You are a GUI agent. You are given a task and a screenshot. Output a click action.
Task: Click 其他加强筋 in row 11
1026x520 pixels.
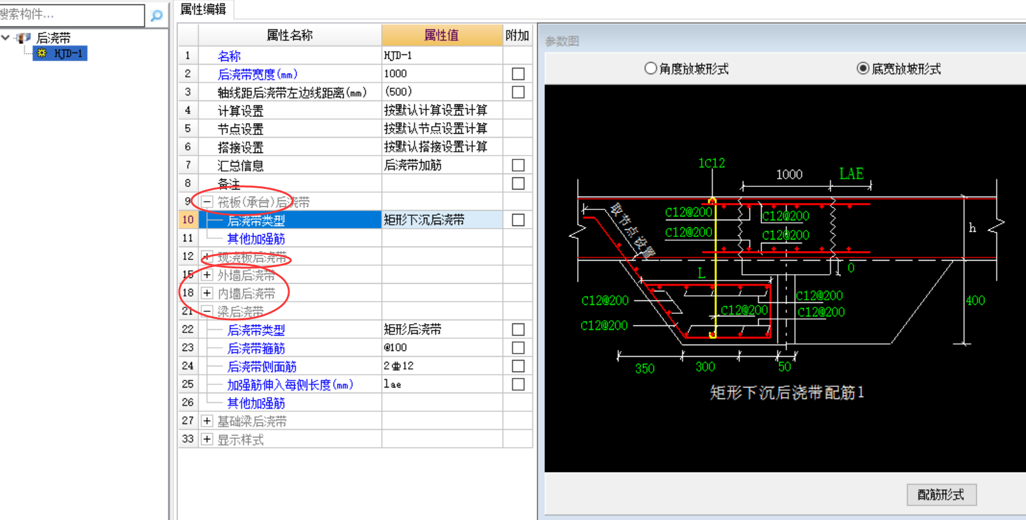pyautogui.click(x=256, y=239)
